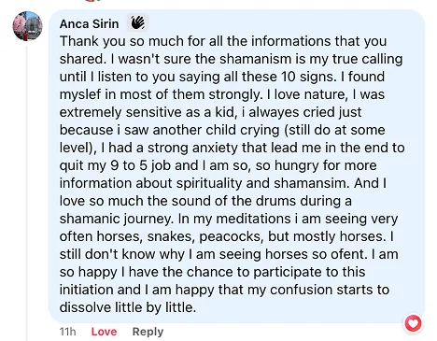The width and height of the screenshot is (437, 341).
Task: Open the 11h timestamp permalink
Action: pos(67,332)
